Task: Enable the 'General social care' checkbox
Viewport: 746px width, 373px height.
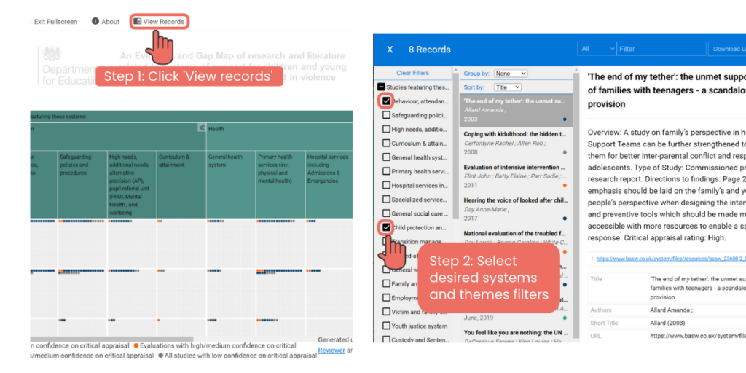Action: coord(386,213)
